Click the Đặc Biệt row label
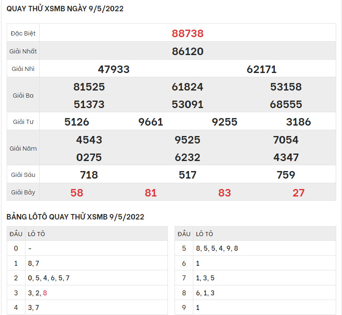 tap(23, 33)
